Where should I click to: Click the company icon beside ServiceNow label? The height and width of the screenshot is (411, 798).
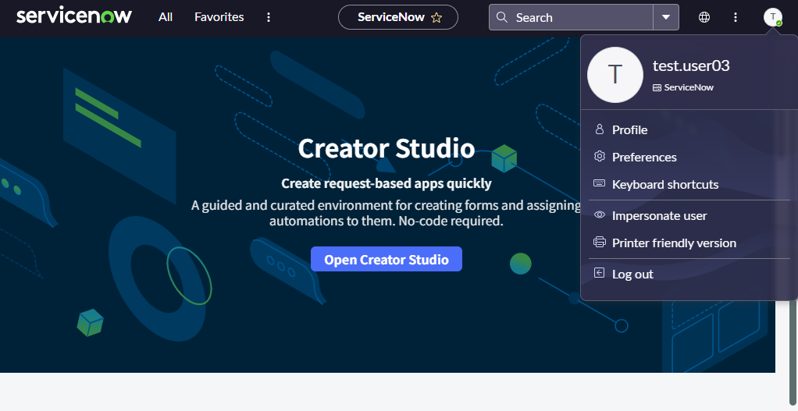coord(657,88)
